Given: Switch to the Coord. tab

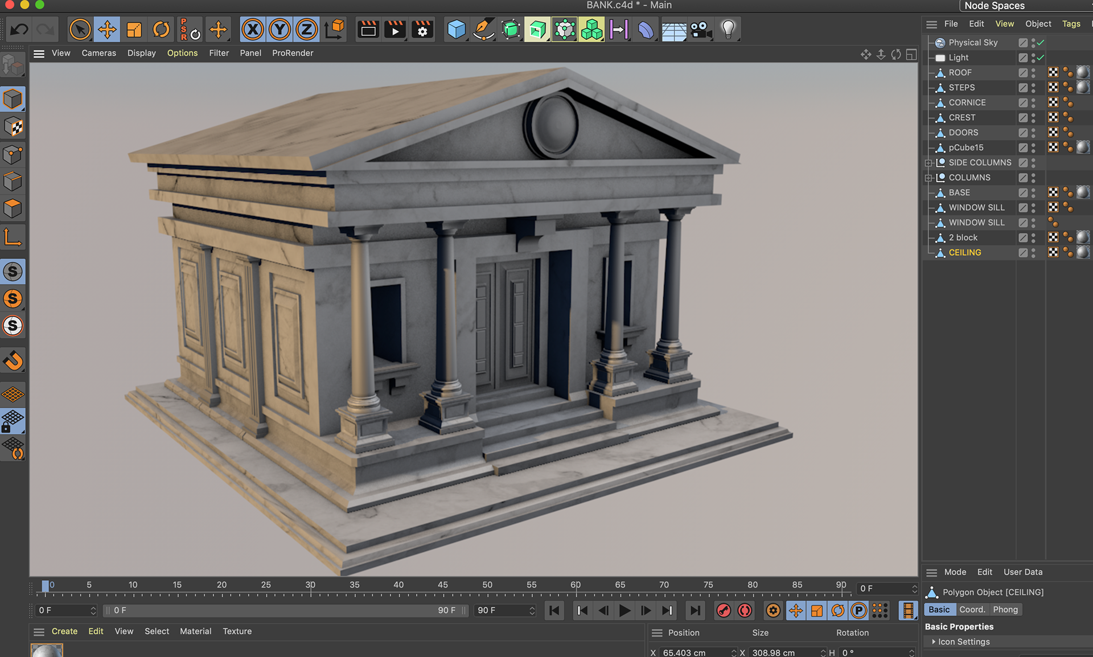Looking at the screenshot, I should pyautogui.click(x=972, y=609).
